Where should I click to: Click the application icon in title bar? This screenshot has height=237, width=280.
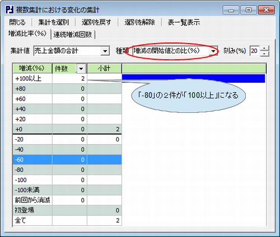(x=10, y=10)
